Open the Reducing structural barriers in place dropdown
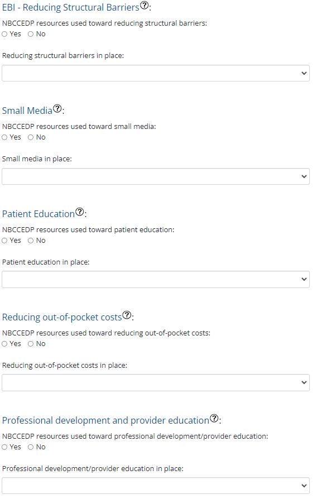 click(156, 73)
